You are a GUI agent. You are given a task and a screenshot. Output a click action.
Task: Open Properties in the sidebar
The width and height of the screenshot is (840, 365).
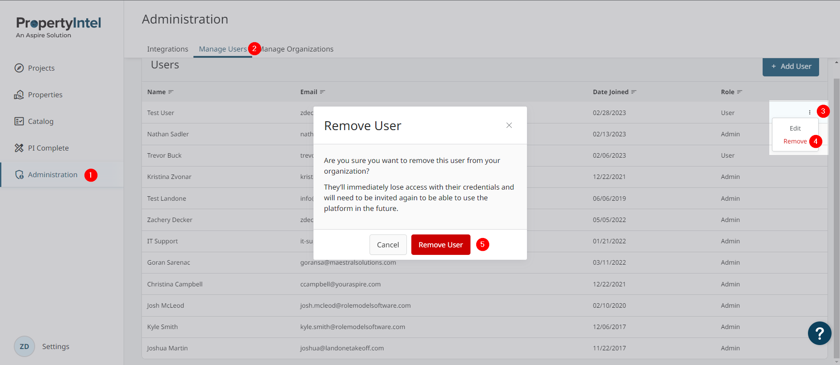click(45, 95)
